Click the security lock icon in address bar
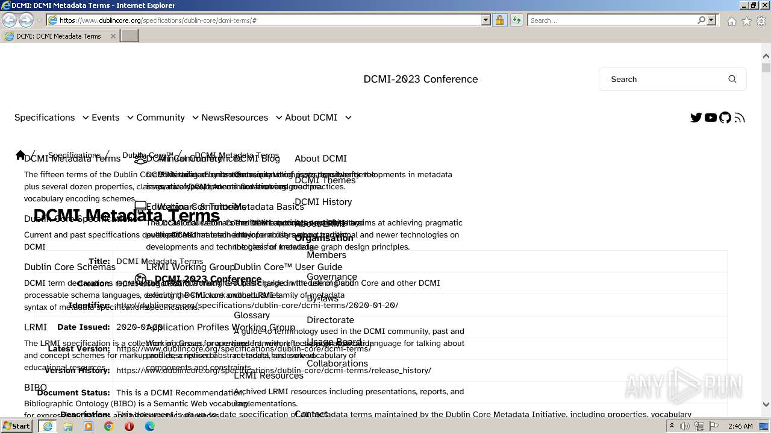 point(499,20)
